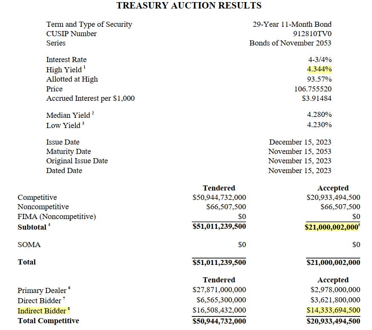Click the Treasury Auction Results title
Screen dimensions: 372x330
(189, 6)
